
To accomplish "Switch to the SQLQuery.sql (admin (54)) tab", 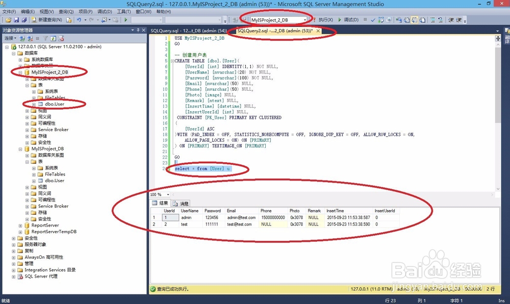I will tap(189, 31).
